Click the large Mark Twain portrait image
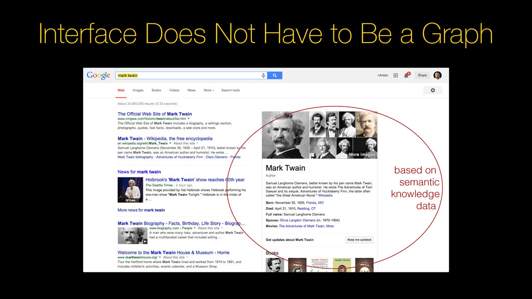This screenshot has height=299, width=532. coord(285,135)
